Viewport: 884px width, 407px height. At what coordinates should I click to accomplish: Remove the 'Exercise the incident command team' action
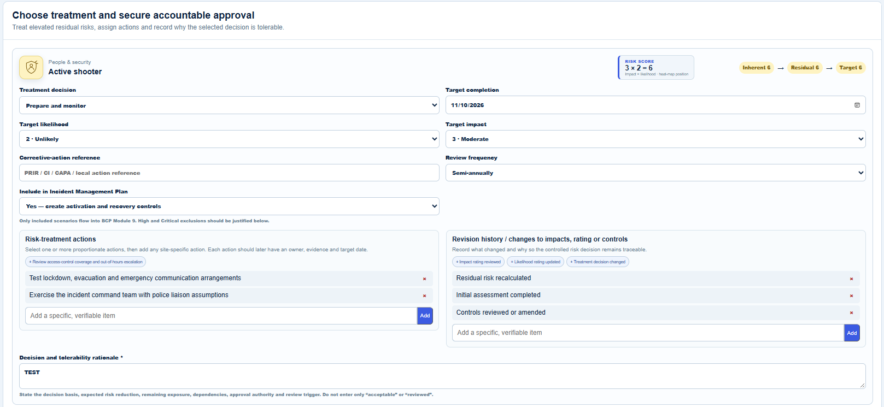(424, 296)
